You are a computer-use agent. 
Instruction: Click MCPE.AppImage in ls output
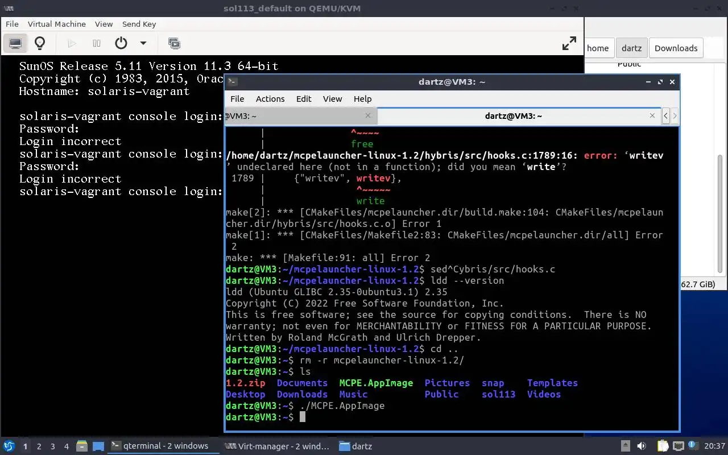point(376,383)
